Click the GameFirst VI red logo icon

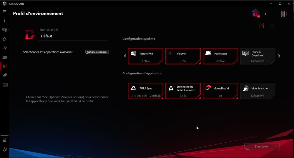(208, 88)
